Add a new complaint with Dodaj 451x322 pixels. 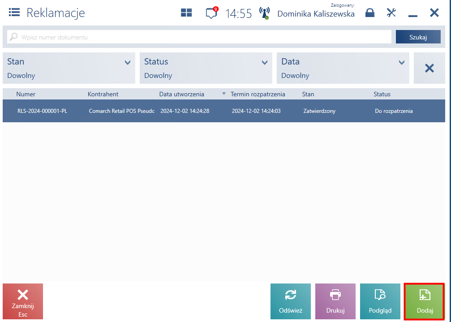coord(425,301)
